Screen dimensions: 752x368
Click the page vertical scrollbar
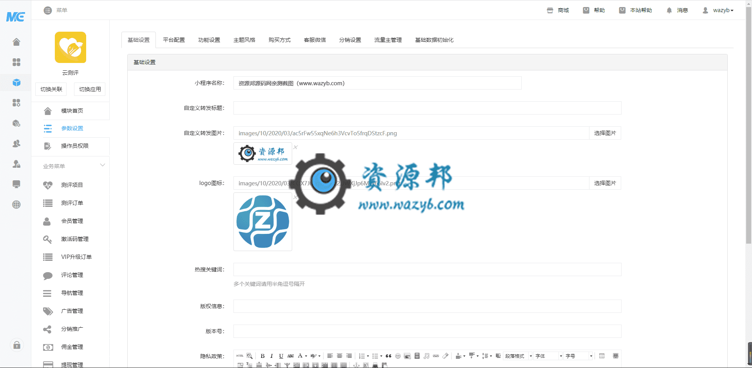pyautogui.click(x=748, y=125)
